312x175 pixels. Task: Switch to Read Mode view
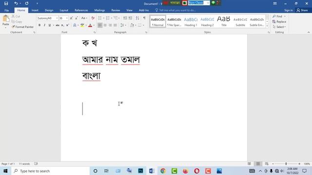(x=249, y=164)
